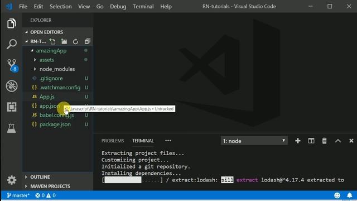Click 'Installing dependencies...' terminal line
This screenshot has height=201, width=357.
pyautogui.click(x=141, y=173)
